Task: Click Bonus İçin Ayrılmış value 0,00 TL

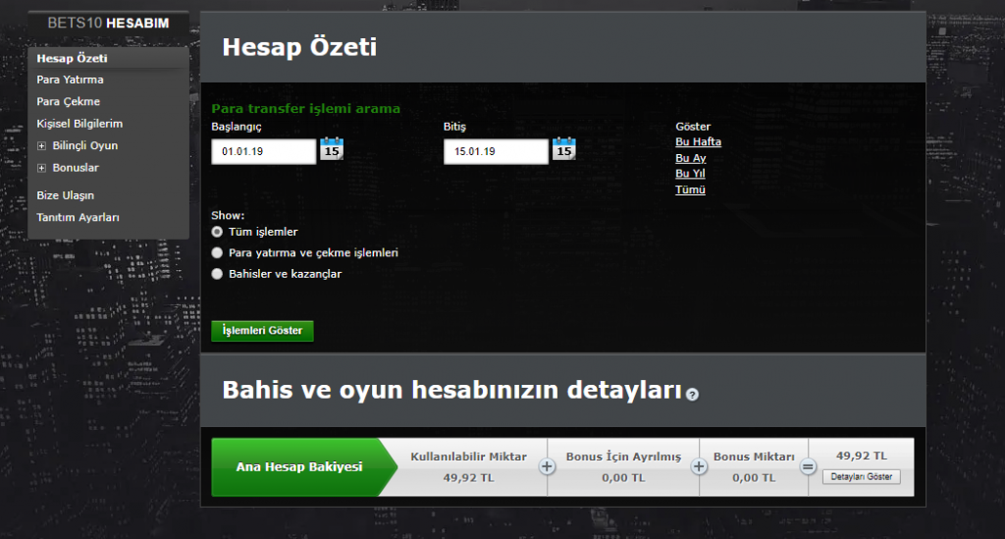Action: [623, 478]
